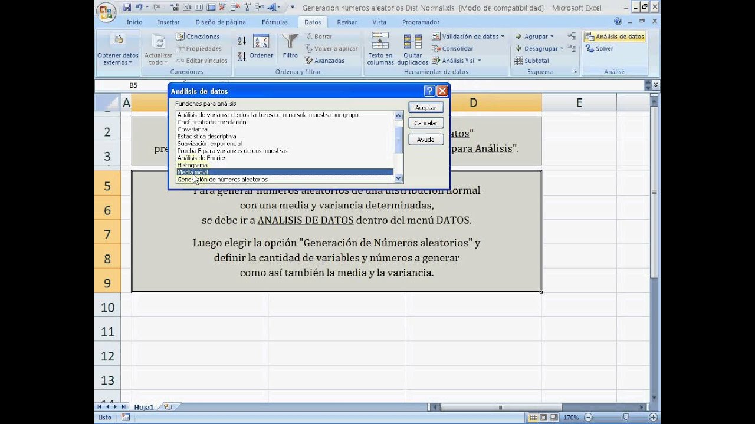Open Solver tool
Image resolution: width=755 pixels, height=424 pixels.
coord(599,49)
